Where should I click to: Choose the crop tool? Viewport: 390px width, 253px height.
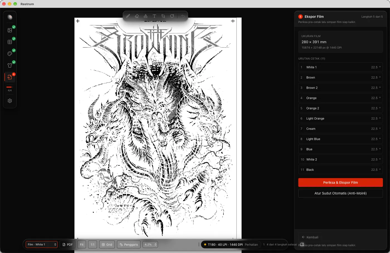coord(163,16)
